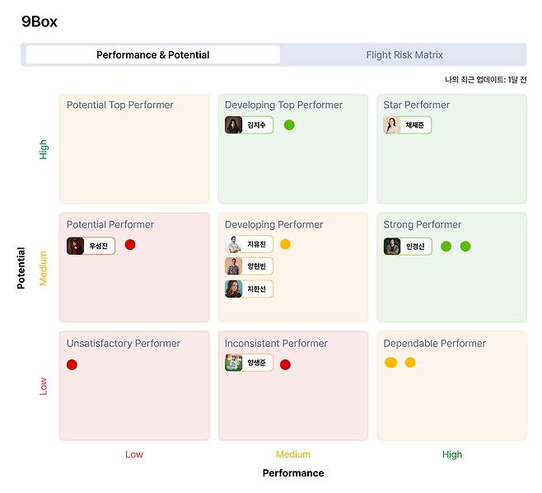Open 우성진 employee chip in Potential Performer

[x=91, y=246]
